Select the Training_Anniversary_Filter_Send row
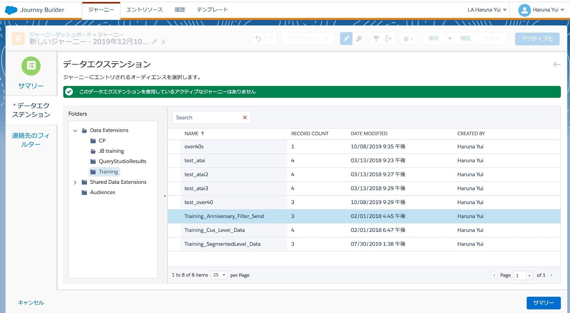The height and width of the screenshot is (313, 570). click(x=364, y=216)
